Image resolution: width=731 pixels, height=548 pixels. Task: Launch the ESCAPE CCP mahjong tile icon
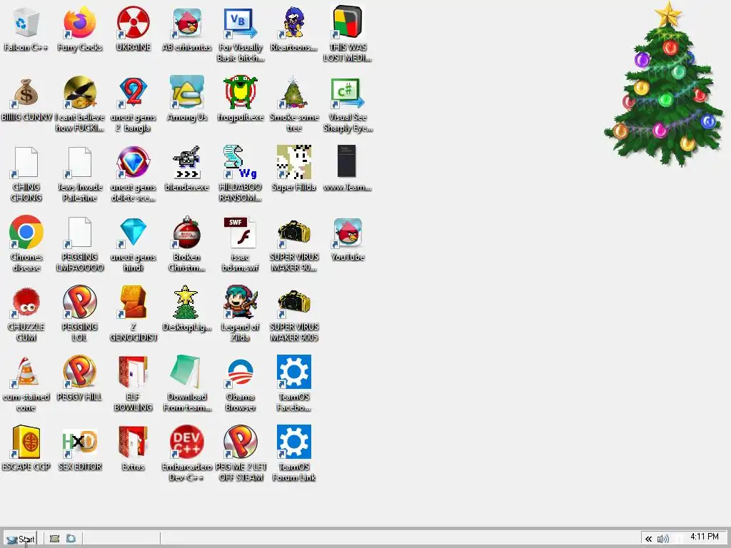[x=26, y=442]
